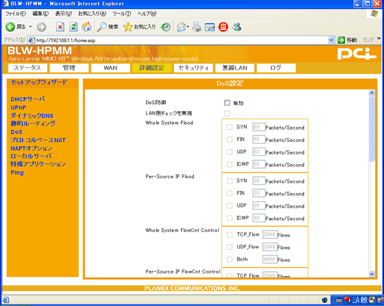Screen dimensions: 384x306
Task: Open the ファイル menu
Action: coord(15,13)
